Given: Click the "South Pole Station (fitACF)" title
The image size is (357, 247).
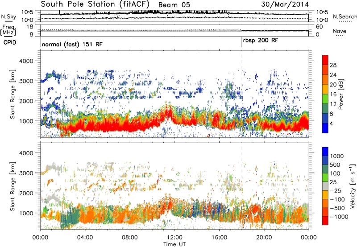Looking at the screenshot, I should tap(95, 4).
